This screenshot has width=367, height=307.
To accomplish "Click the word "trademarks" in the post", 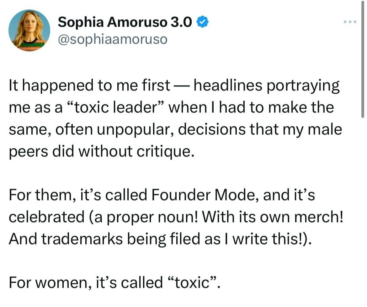I will 82,239.
